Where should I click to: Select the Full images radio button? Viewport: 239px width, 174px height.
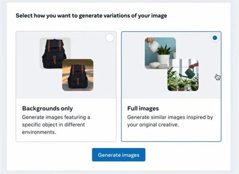(214, 38)
